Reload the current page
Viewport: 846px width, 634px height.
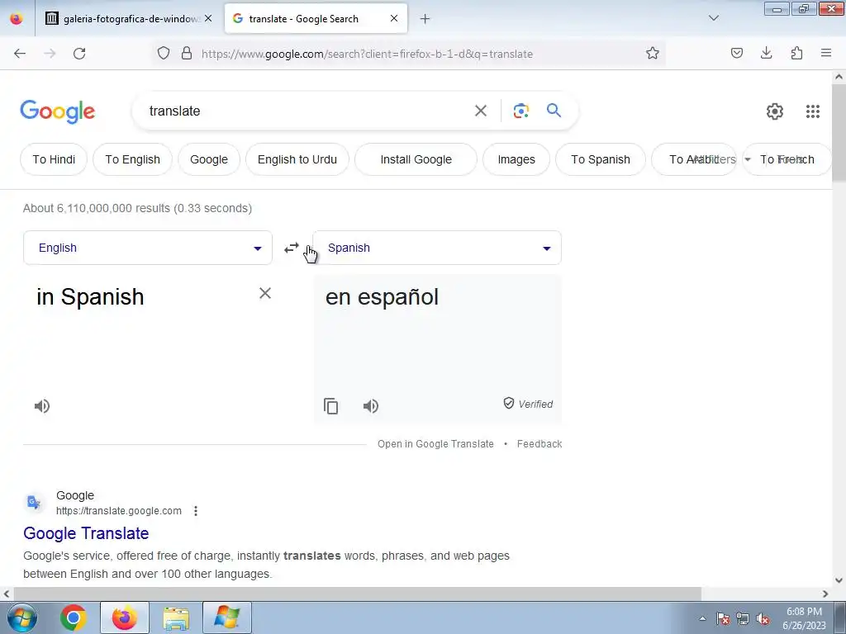click(79, 54)
